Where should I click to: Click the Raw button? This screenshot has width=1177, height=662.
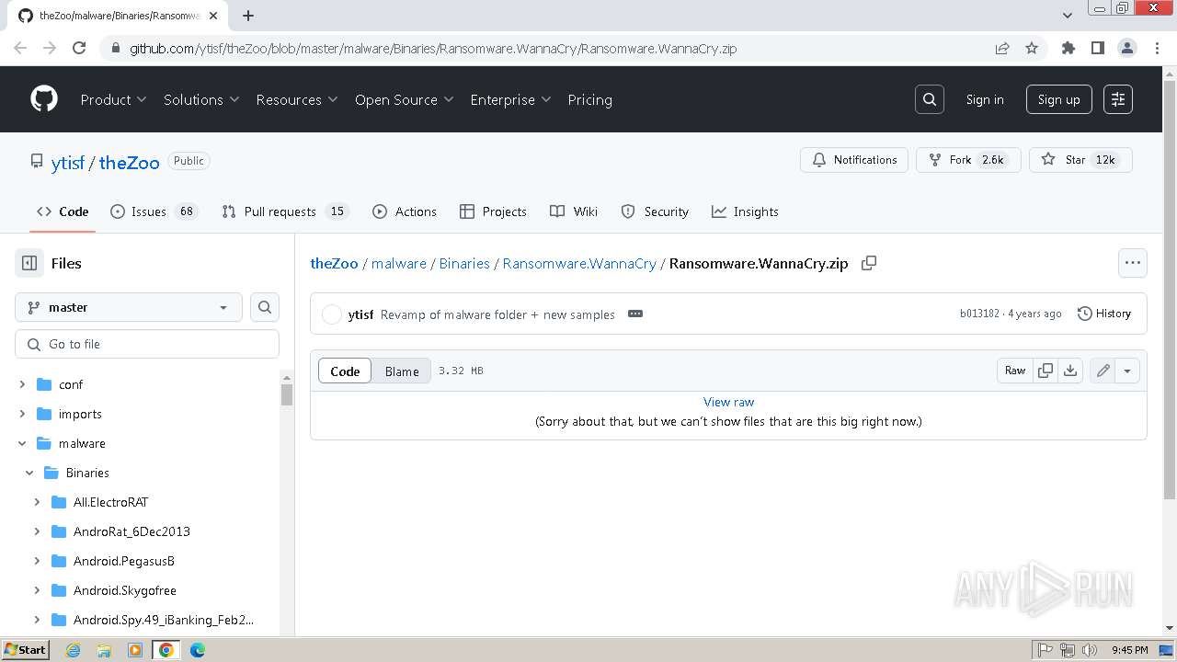pos(1015,371)
